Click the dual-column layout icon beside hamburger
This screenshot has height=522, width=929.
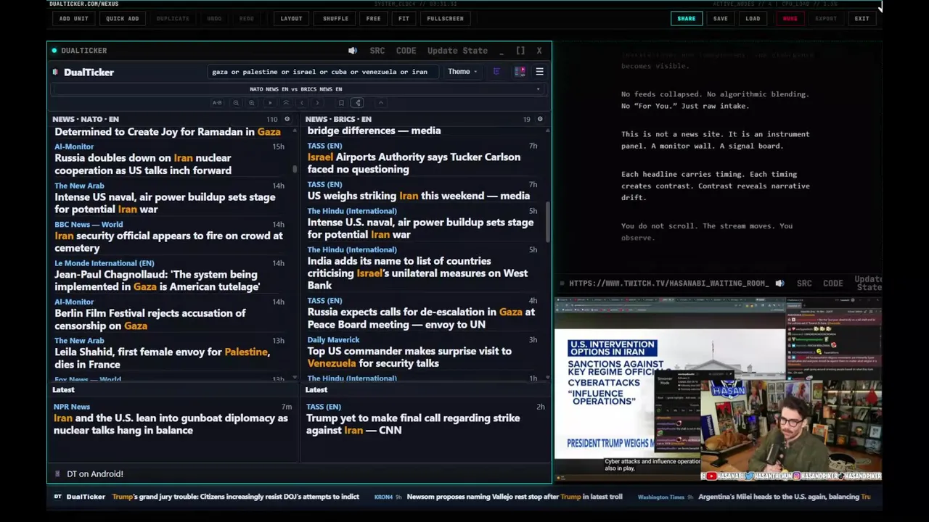pos(520,72)
